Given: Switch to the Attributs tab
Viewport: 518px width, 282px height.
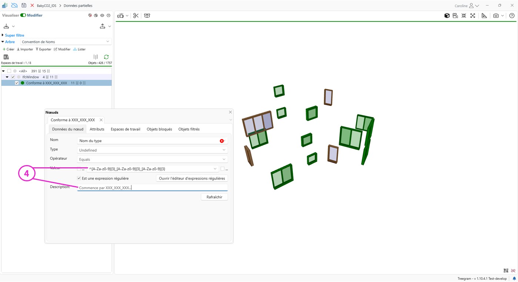Looking at the screenshot, I should [x=97, y=129].
